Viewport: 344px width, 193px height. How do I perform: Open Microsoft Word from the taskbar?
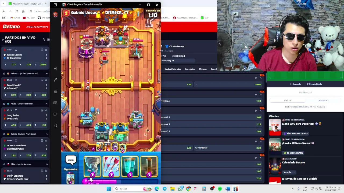pyautogui.click(x=228, y=189)
